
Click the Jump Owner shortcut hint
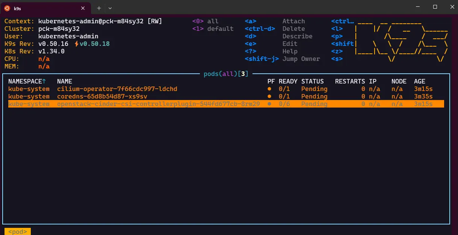pos(301,59)
